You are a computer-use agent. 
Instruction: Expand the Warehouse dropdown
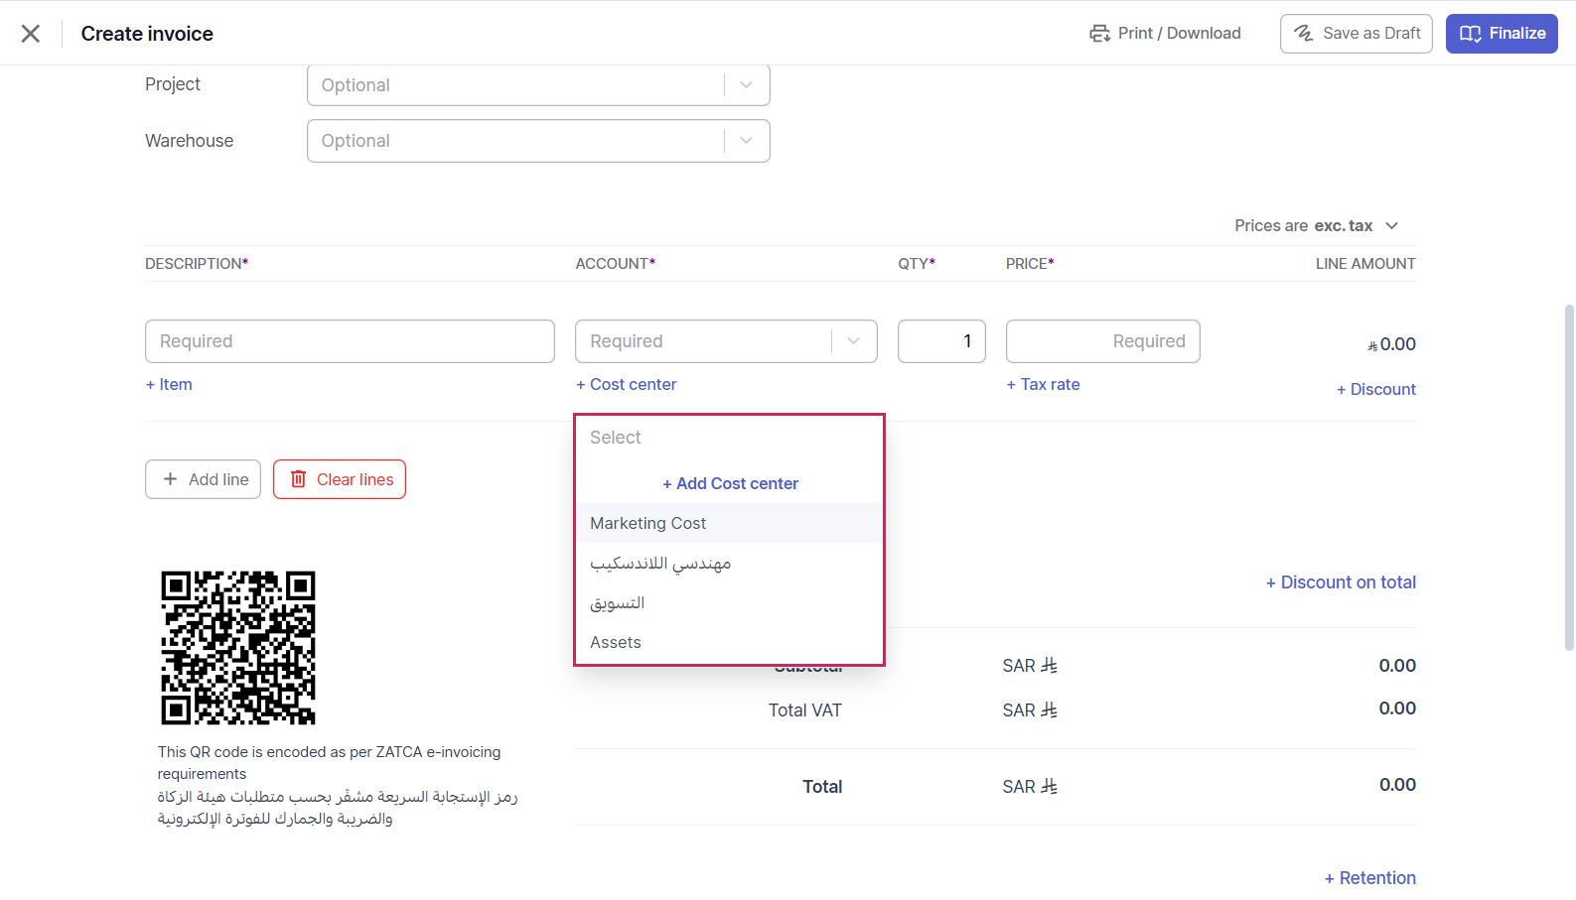tap(746, 141)
